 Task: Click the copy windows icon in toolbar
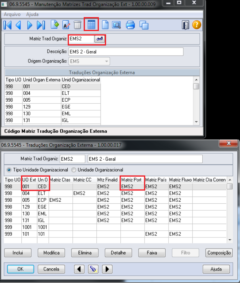(144, 25)
